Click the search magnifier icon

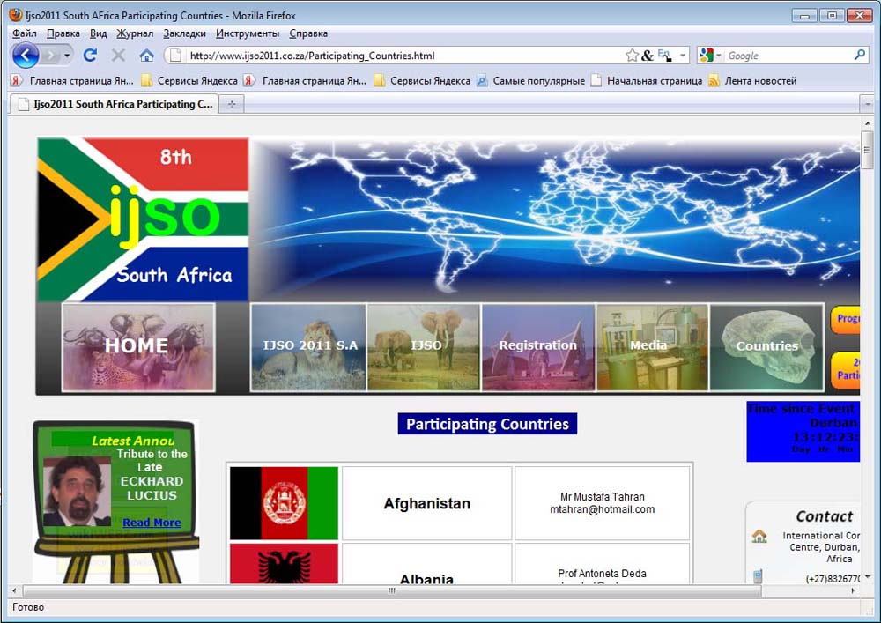pyautogui.click(x=860, y=55)
